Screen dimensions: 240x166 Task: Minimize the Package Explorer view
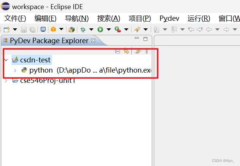pos(137,38)
